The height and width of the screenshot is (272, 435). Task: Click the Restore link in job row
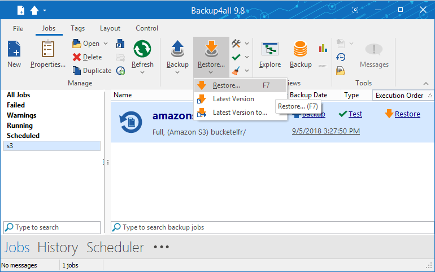407,114
